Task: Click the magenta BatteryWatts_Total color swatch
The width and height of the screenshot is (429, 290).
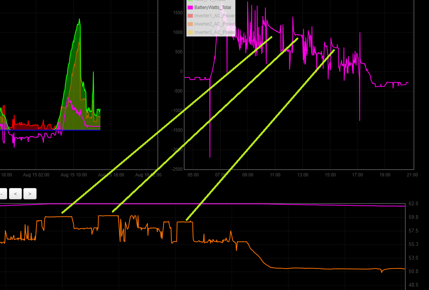Action: coord(190,7)
